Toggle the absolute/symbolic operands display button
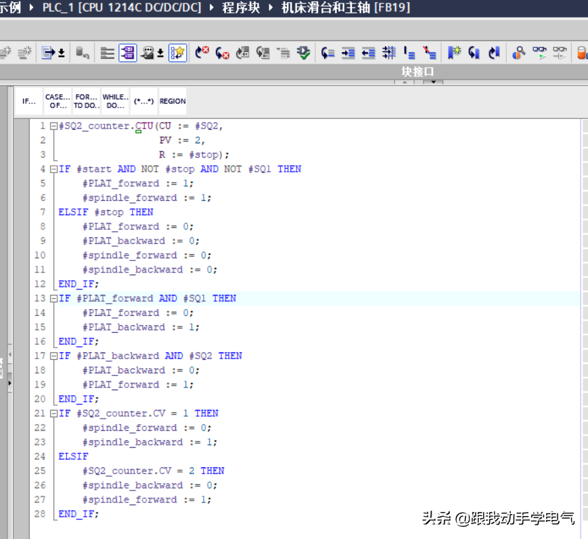 [128, 53]
